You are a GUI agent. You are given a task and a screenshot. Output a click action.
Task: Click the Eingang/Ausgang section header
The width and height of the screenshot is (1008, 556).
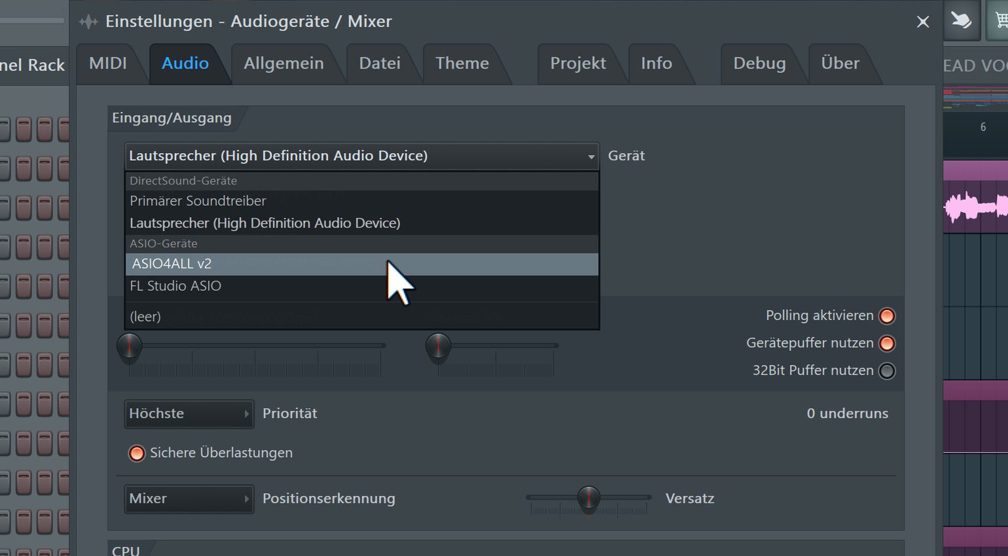tap(171, 118)
